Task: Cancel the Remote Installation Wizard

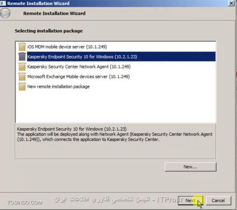Action: (x=218, y=201)
